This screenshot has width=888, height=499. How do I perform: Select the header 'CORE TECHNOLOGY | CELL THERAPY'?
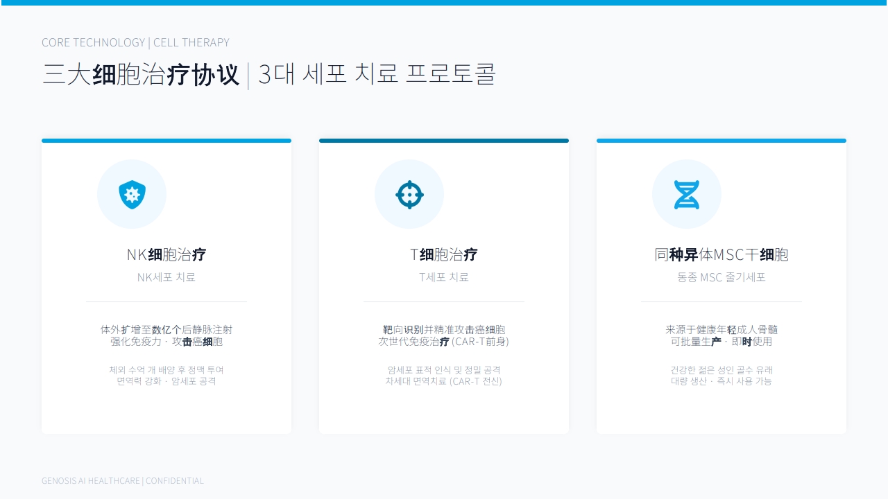click(x=135, y=42)
